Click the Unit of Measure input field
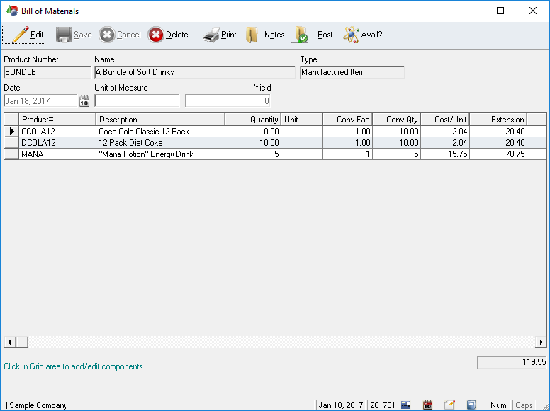Viewport: 550px width, 411px height. click(x=137, y=101)
